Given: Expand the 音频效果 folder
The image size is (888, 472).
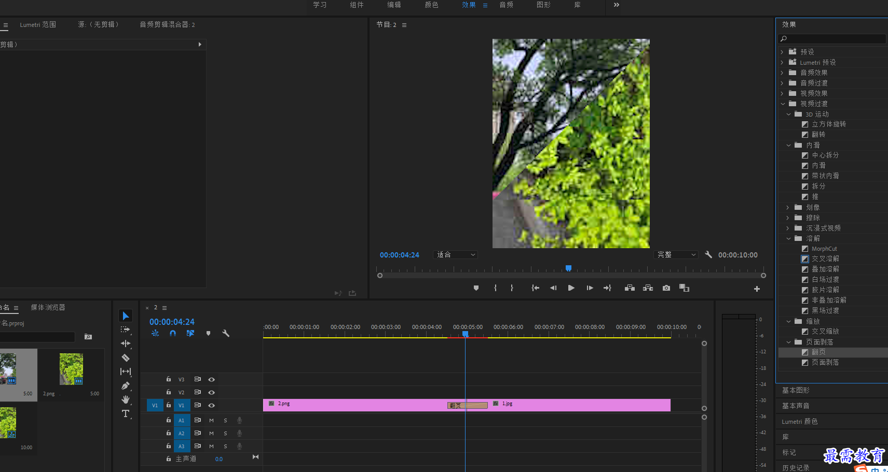Looking at the screenshot, I should coord(782,73).
